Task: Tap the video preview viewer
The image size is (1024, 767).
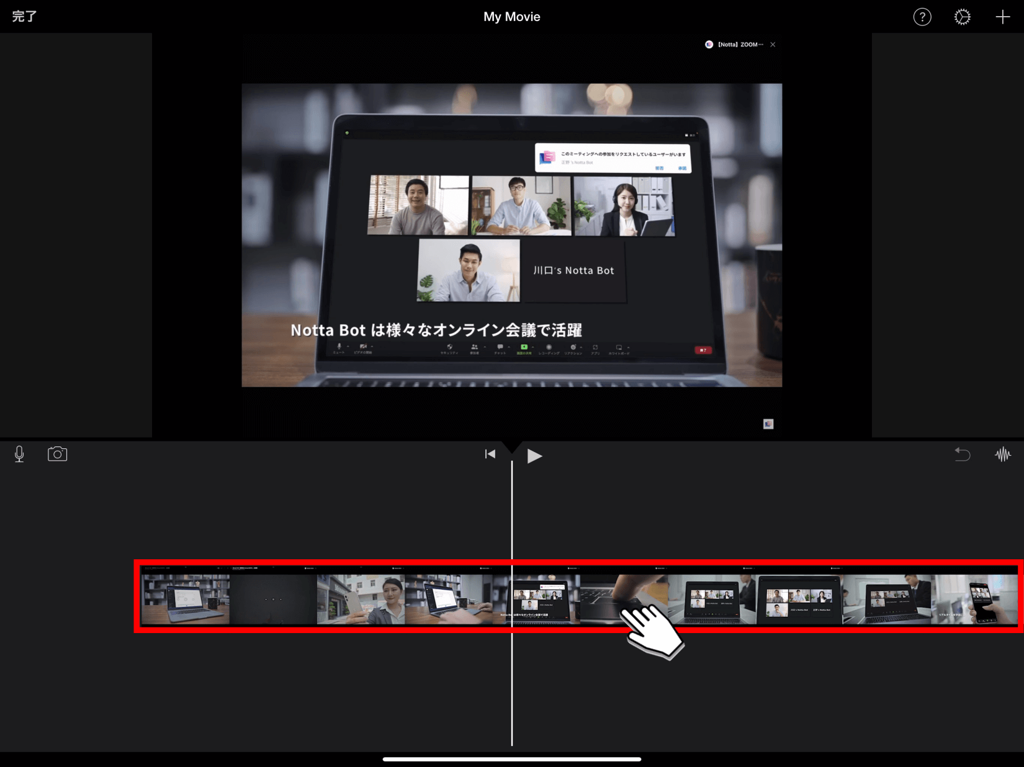Action: 512,235
